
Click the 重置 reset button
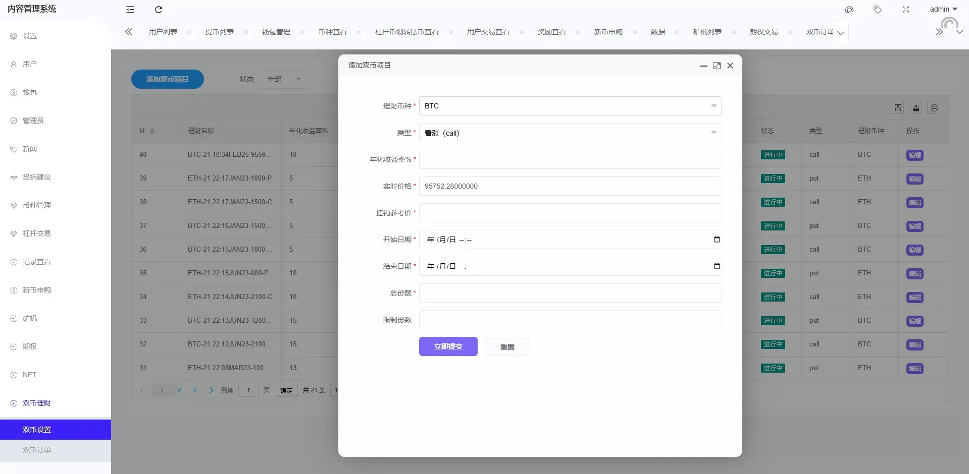507,346
